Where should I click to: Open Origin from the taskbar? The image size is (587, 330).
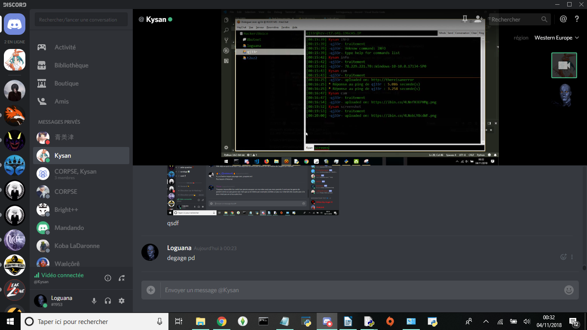(390, 321)
